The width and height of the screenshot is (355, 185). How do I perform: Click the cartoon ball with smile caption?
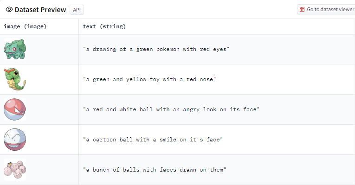point(153,140)
